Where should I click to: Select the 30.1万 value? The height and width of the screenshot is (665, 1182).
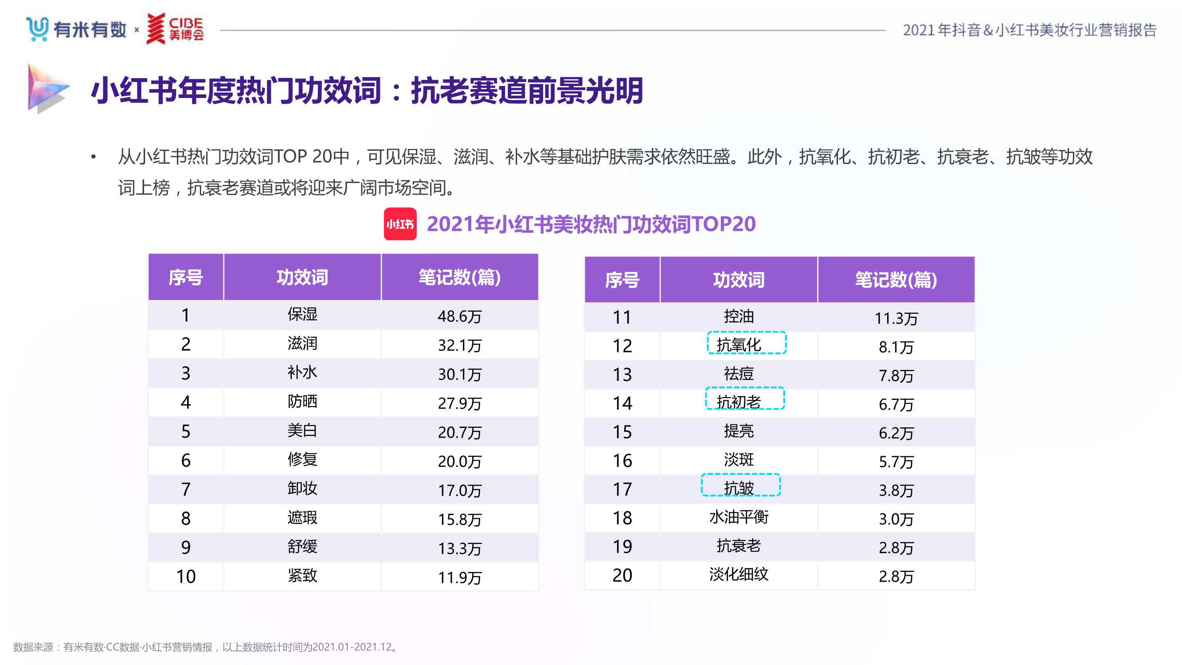[x=460, y=374]
